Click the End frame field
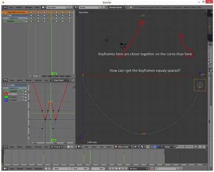Screen dimensions: 214x172 click(x=80, y=169)
